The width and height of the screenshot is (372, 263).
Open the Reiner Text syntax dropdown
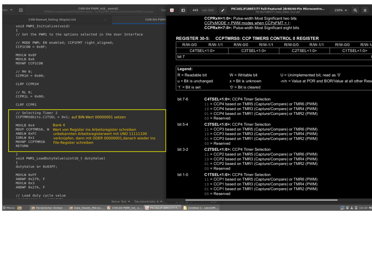[121, 202]
